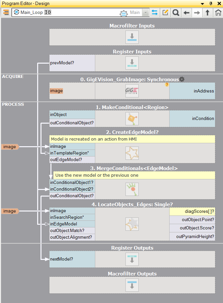Click the Register Inputs download icon
The width and height of the screenshot is (223, 303).
tap(132, 63)
